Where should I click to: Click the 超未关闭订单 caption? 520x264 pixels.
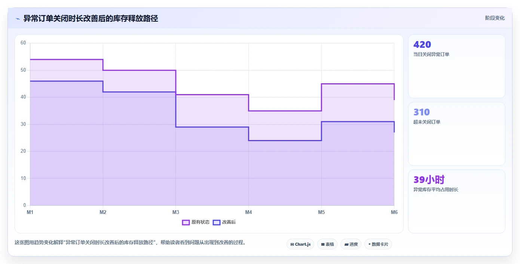click(x=427, y=122)
